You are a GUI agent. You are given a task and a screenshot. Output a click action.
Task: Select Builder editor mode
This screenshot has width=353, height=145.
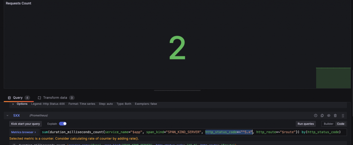pyautogui.click(x=329, y=124)
